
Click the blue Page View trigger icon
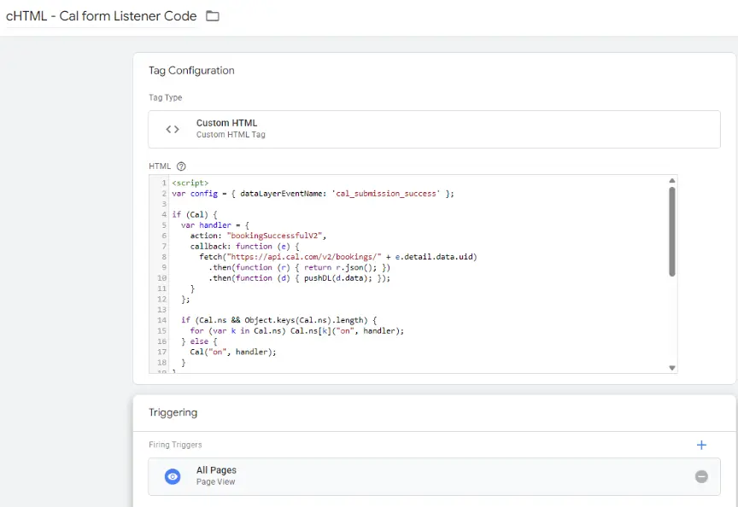point(171,476)
